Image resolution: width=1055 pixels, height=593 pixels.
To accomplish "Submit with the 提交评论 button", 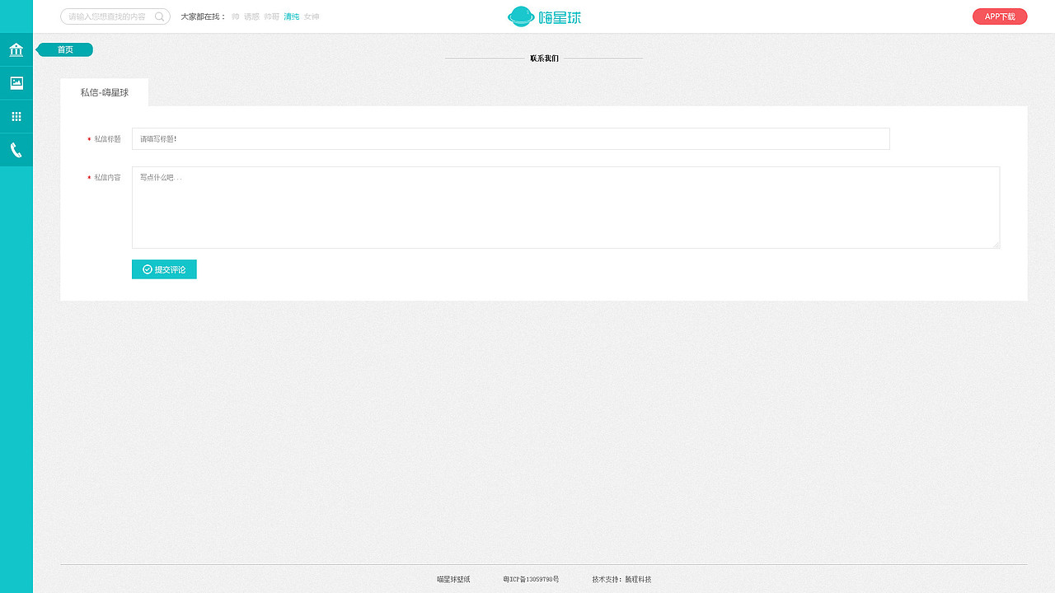I will point(164,269).
